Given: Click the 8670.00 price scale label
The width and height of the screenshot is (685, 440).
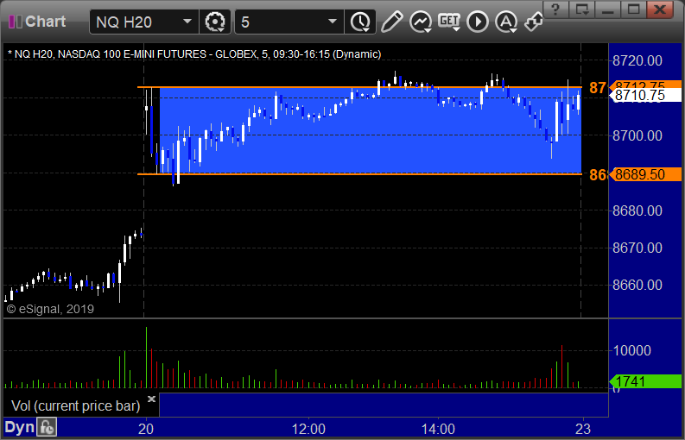Looking at the screenshot, I should click(637, 248).
